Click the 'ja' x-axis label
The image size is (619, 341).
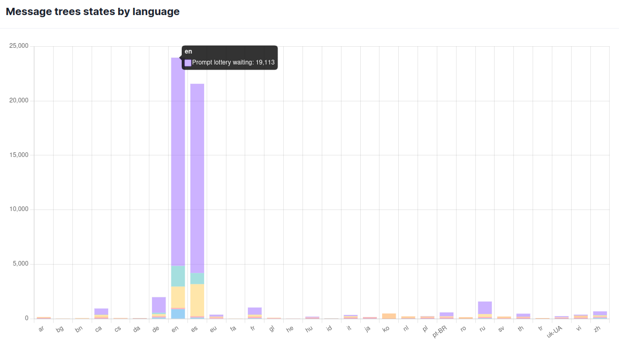(x=368, y=329)
